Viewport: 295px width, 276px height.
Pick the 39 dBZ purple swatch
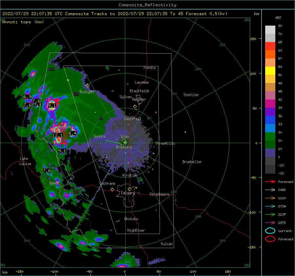click(270, 112)
